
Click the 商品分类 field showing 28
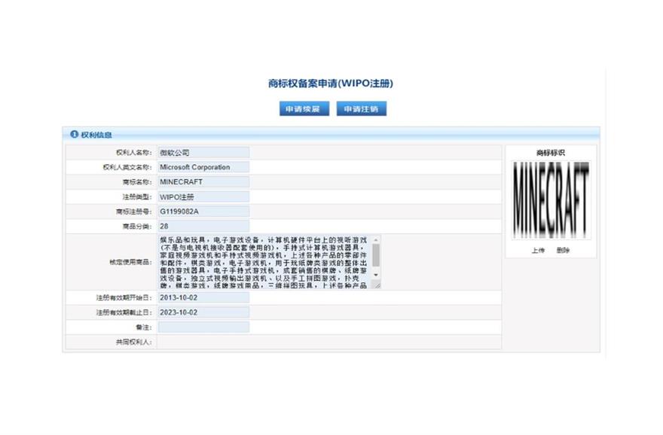click(203, 226)
